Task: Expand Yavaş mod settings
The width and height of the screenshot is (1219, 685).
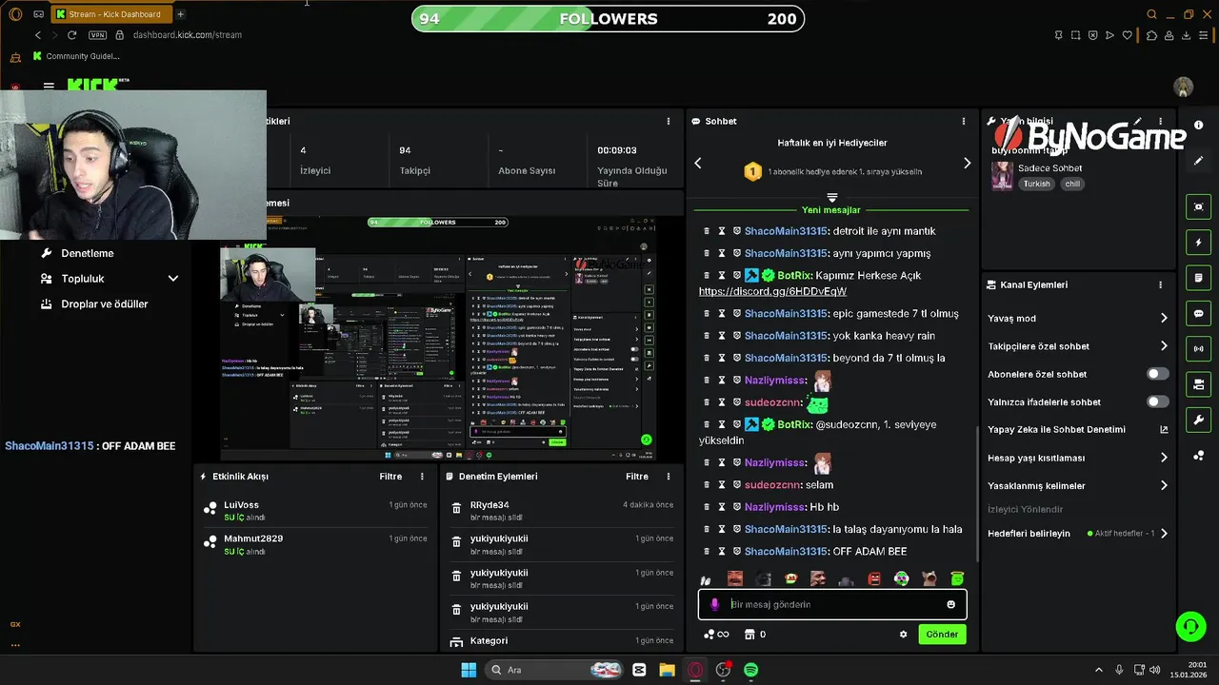Action: click(x=1163, y=318)
